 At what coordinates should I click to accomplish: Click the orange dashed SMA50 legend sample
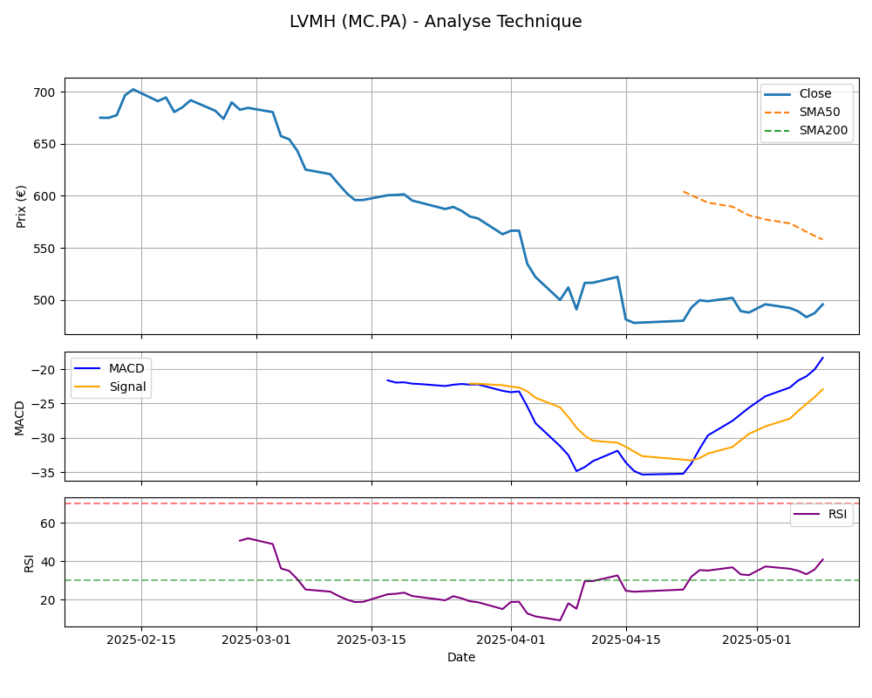pyautogui.click(x=778, y=113)
